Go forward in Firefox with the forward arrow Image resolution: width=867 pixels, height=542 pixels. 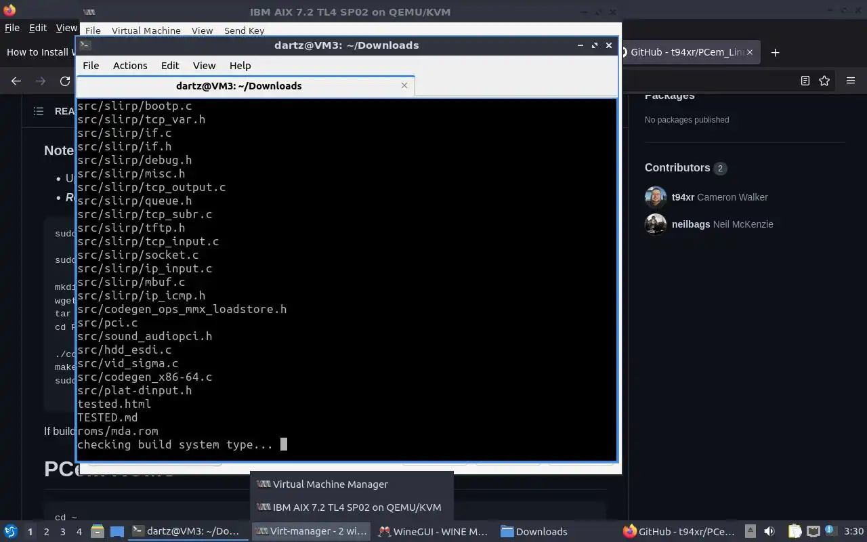click(41, 81)
